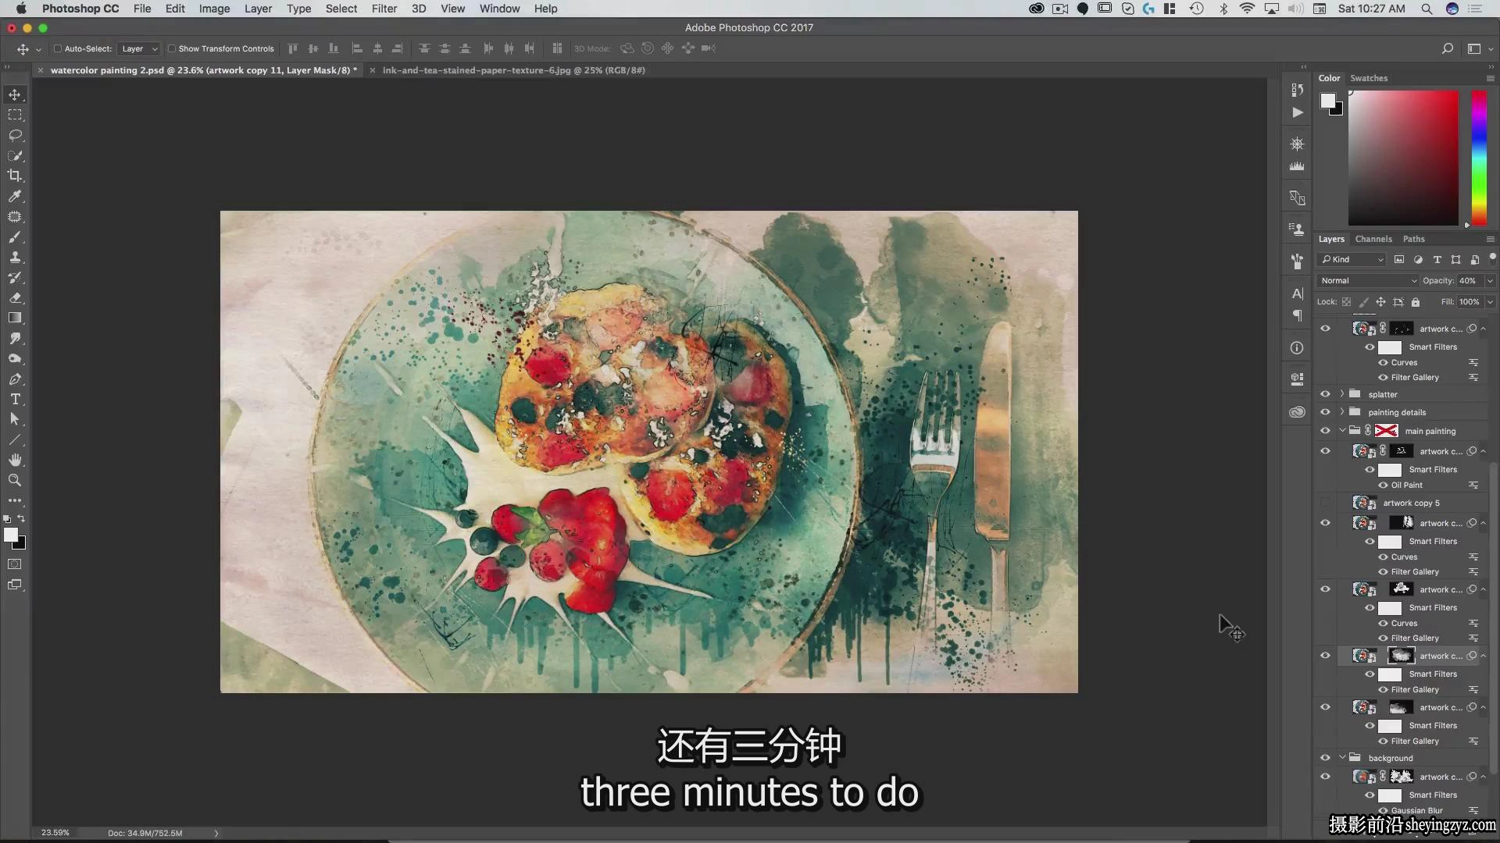Switch to the Swatches tab

[1369, 78]
